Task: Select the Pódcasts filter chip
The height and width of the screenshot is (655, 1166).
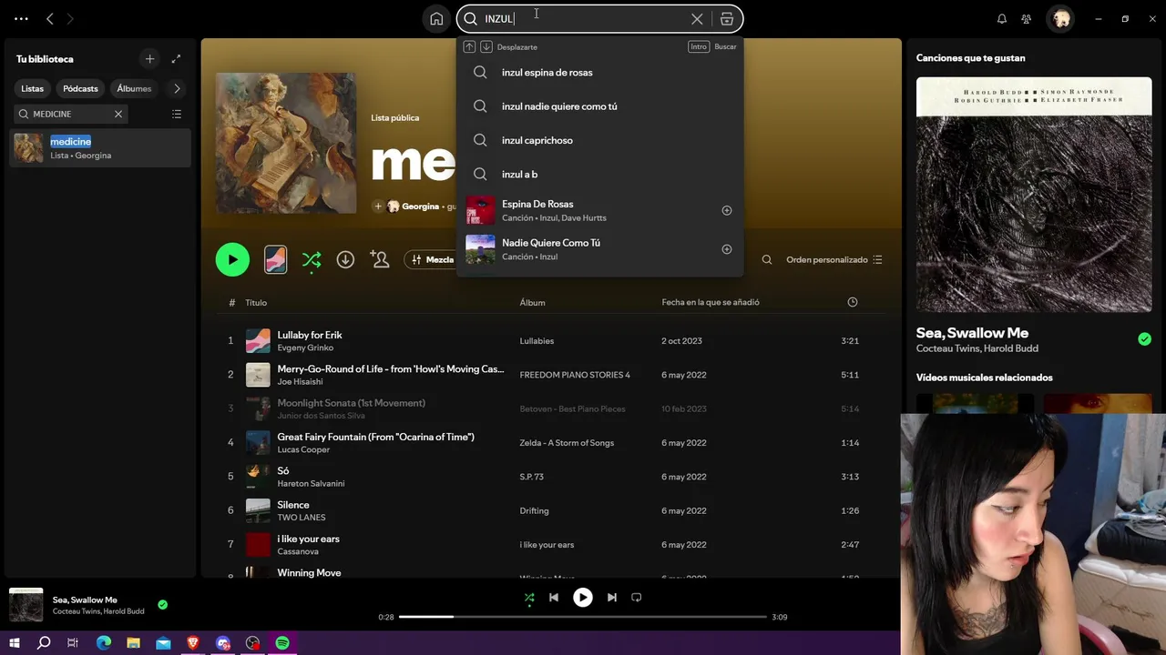Action: click(80, 88)
